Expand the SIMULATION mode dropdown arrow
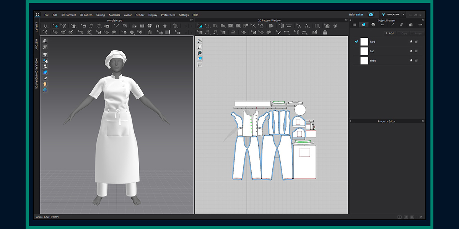 pyautogui.click(x=403, y=15)
